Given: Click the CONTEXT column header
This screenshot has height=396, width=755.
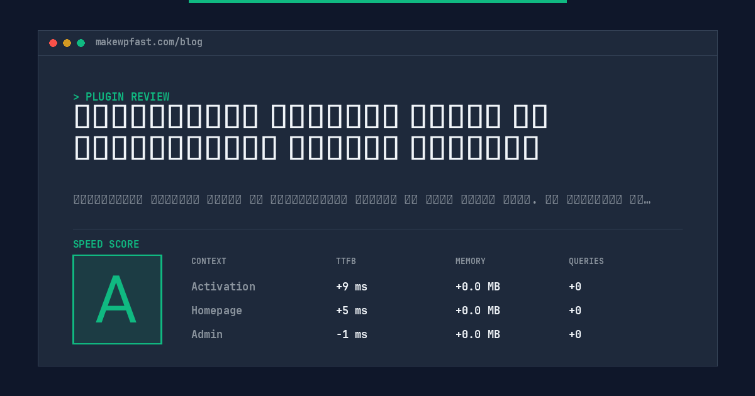Looking at the screenshot, I should click(209, 261).
